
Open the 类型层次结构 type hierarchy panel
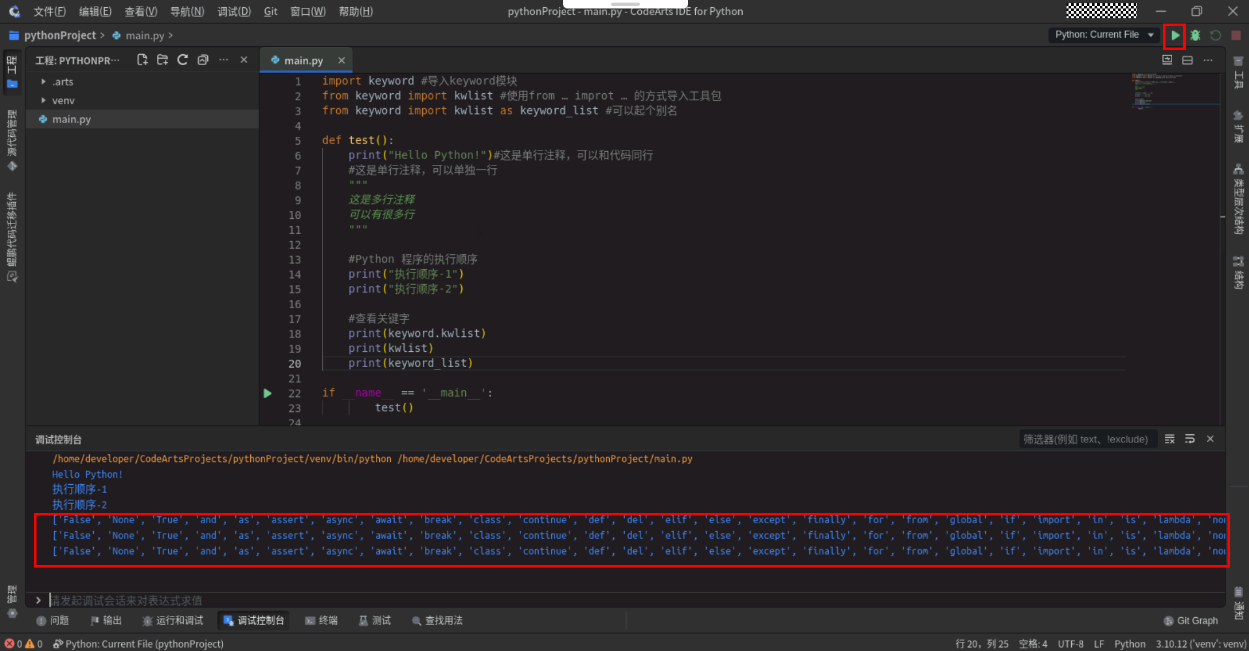pos(1239,199)
